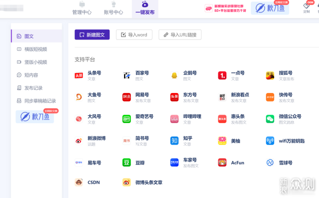319x198 pixels.
Task: Open 同步草稿箱记录 in the sidebar
Action: 37,101
